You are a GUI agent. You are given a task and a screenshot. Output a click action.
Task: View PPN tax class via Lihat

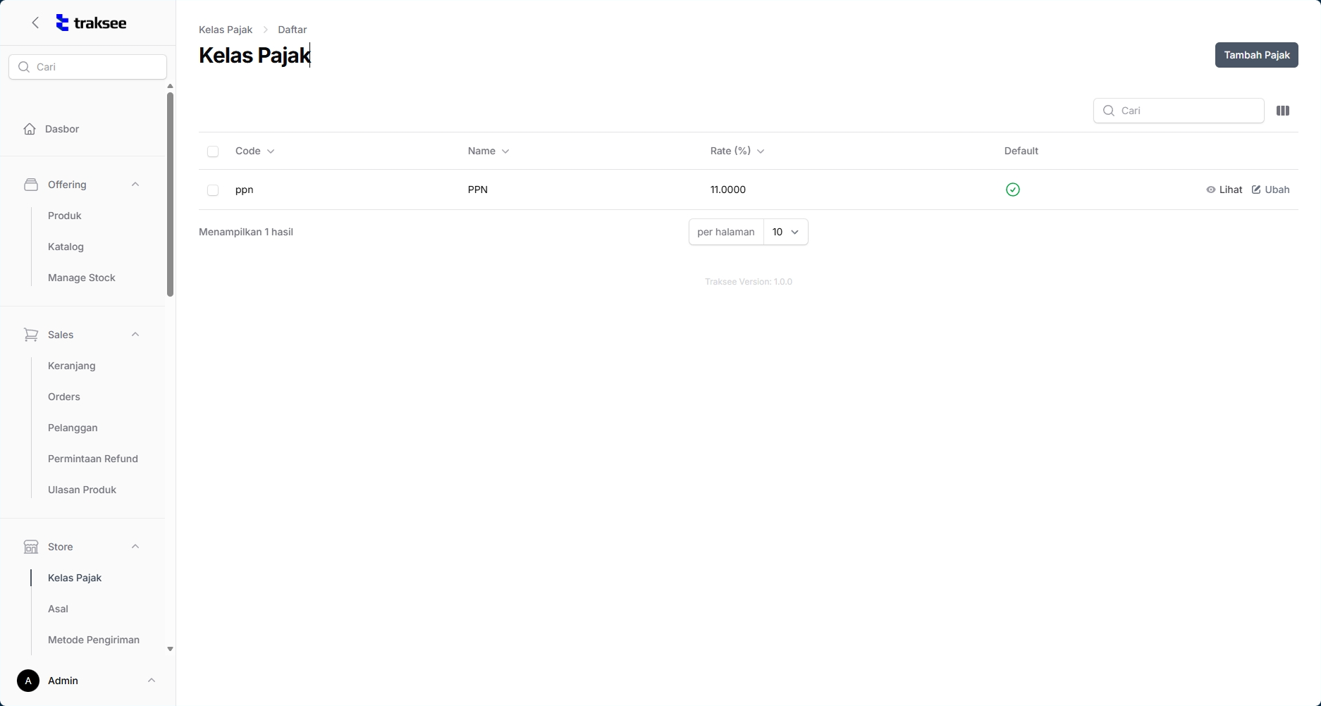[1224, 190]
